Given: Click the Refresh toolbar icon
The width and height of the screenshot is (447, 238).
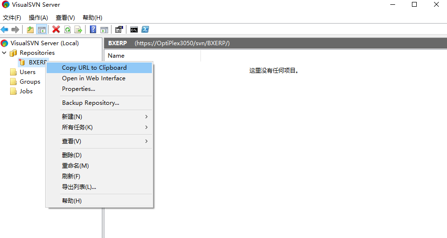Looking at the screenshot, I should coord(68,29).
